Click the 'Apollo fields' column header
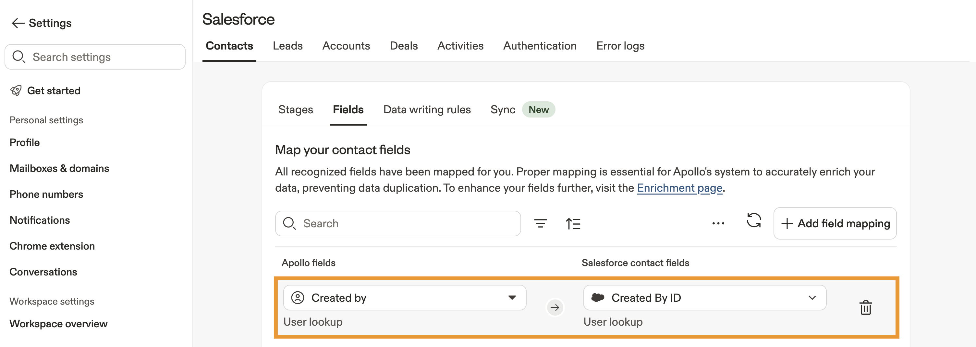 (309, 263)
